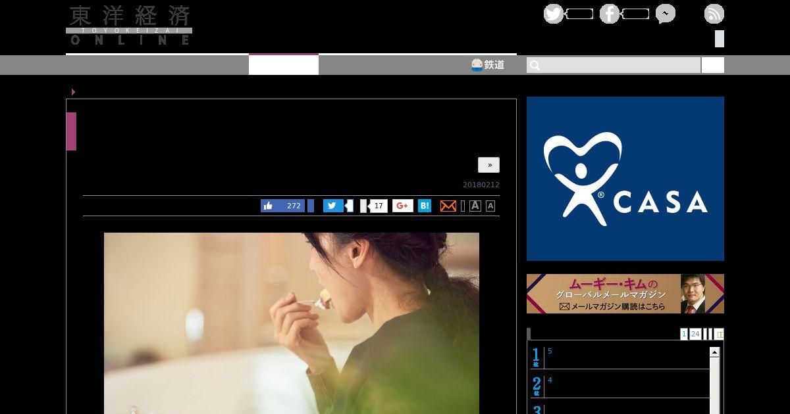Select the ranking tab labeled 1
The height and width of the screenshot is (414, 790).
pyautogui.click(x=684, y=334)
